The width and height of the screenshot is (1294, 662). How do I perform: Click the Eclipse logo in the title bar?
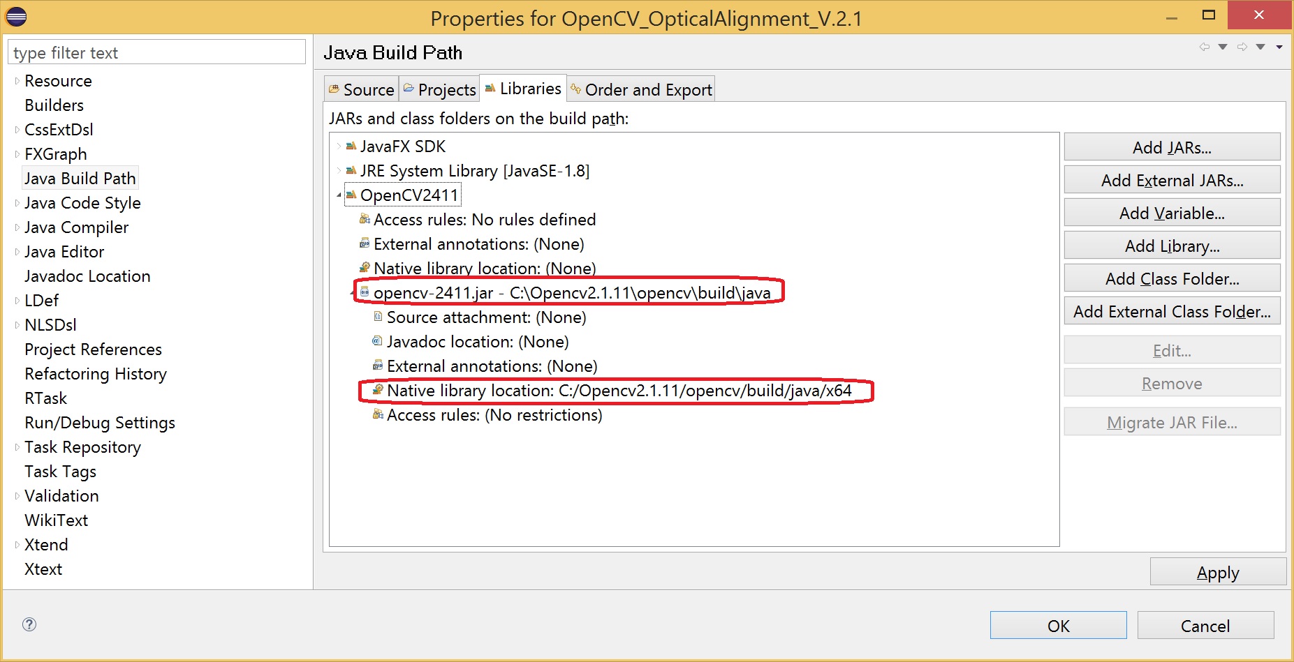(15, 15)
